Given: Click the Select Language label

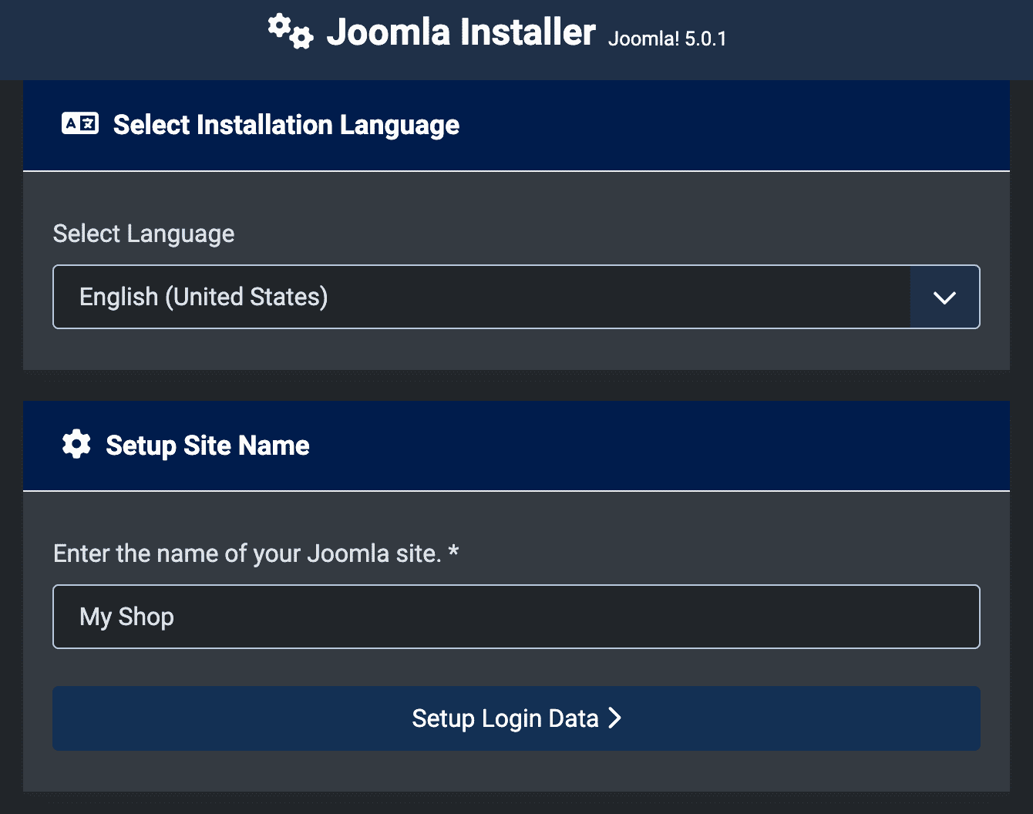Looking at the screenshot, I should (x=143, y=234).
